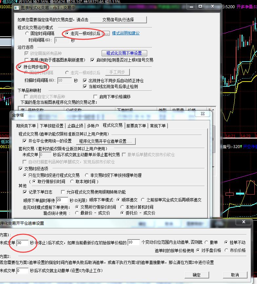Select 市价价格 radio
Viewport: 257px width, 284px height.
pos(226,250)
